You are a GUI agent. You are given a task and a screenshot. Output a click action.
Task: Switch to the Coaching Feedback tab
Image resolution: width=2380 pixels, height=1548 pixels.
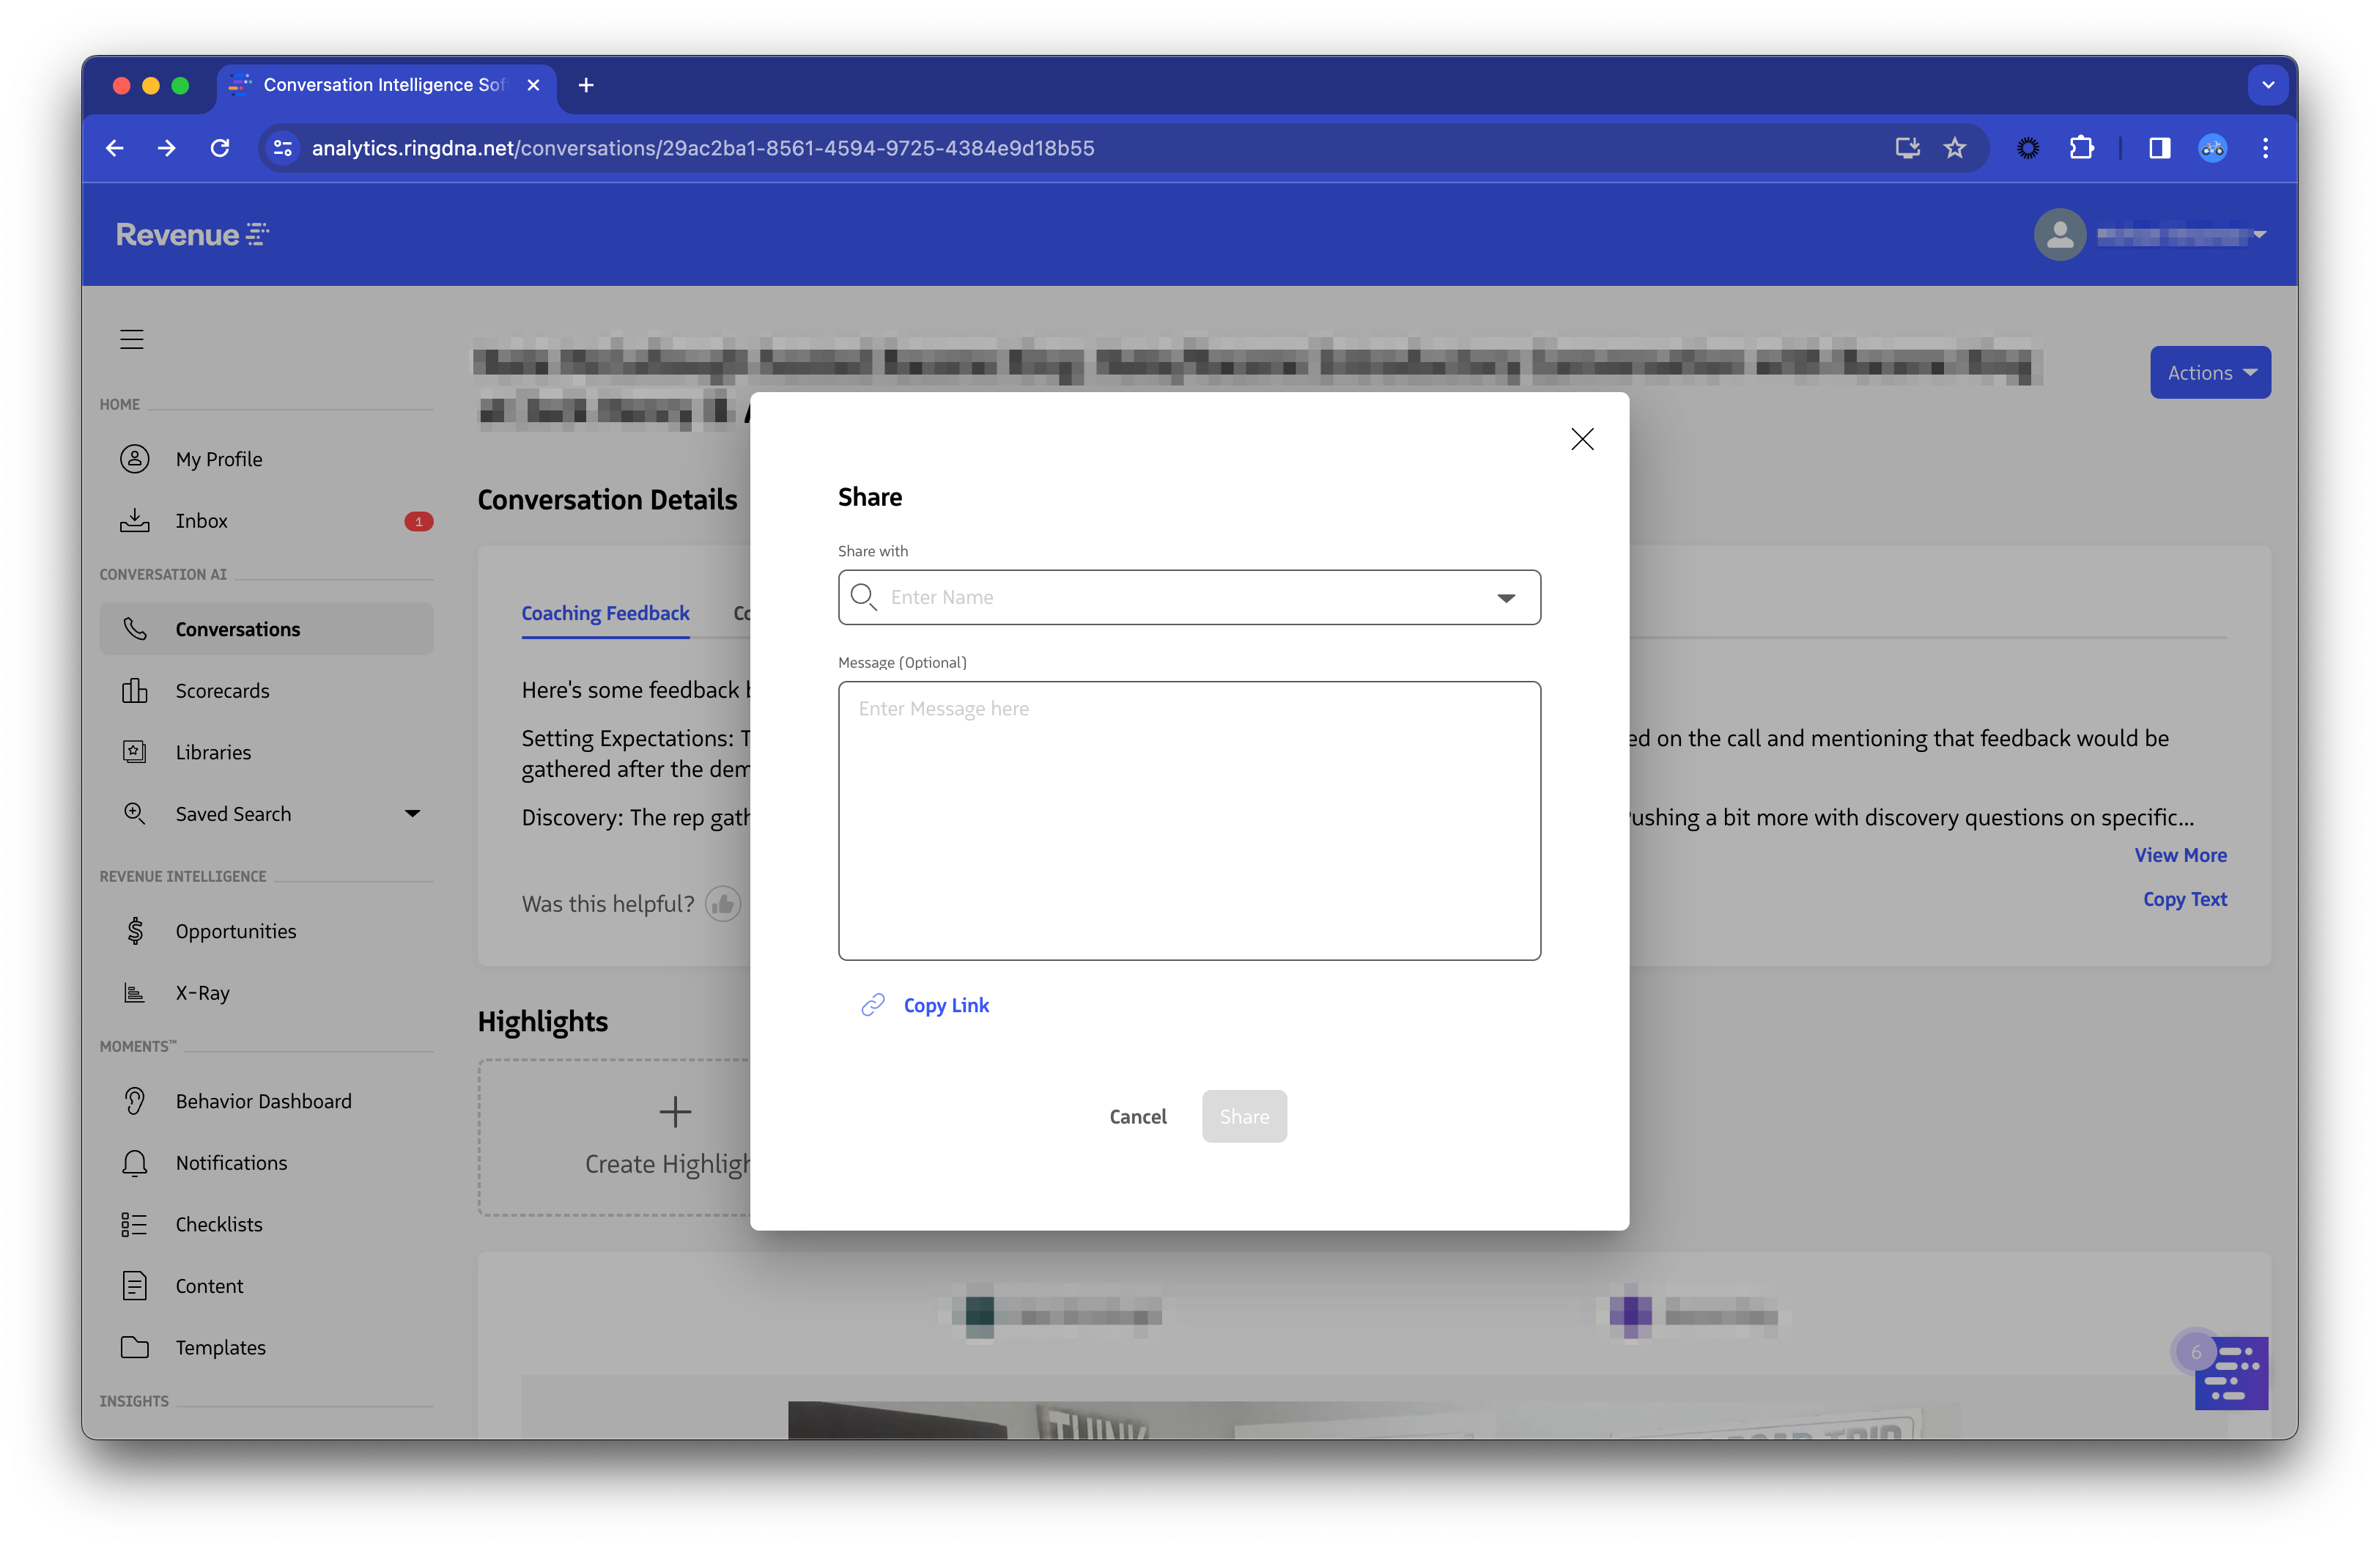(605, 613)
